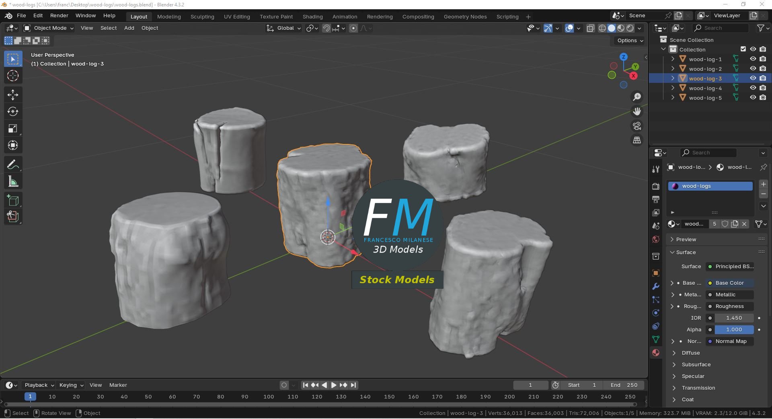Play the animation forward

(x=334, y=385)
